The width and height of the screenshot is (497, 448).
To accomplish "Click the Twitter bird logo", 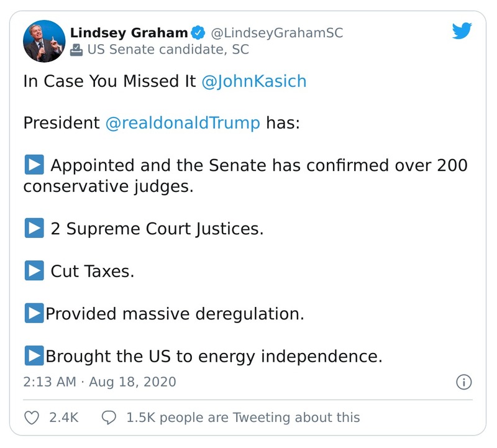I will [462, 31].
